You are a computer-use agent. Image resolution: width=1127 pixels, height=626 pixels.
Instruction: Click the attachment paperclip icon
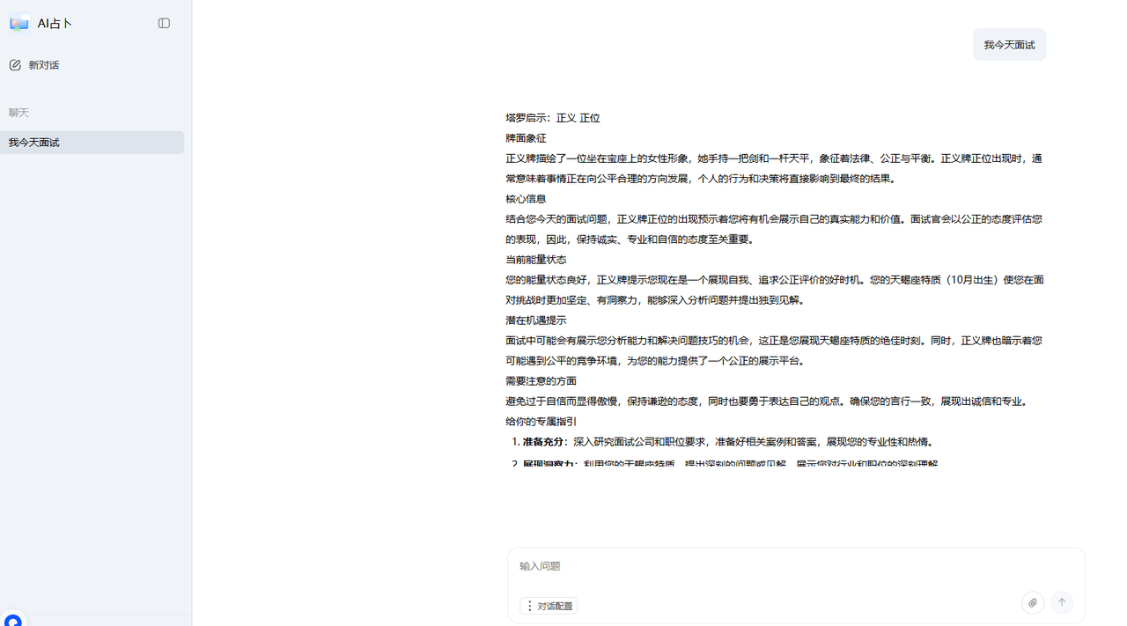1033,603
